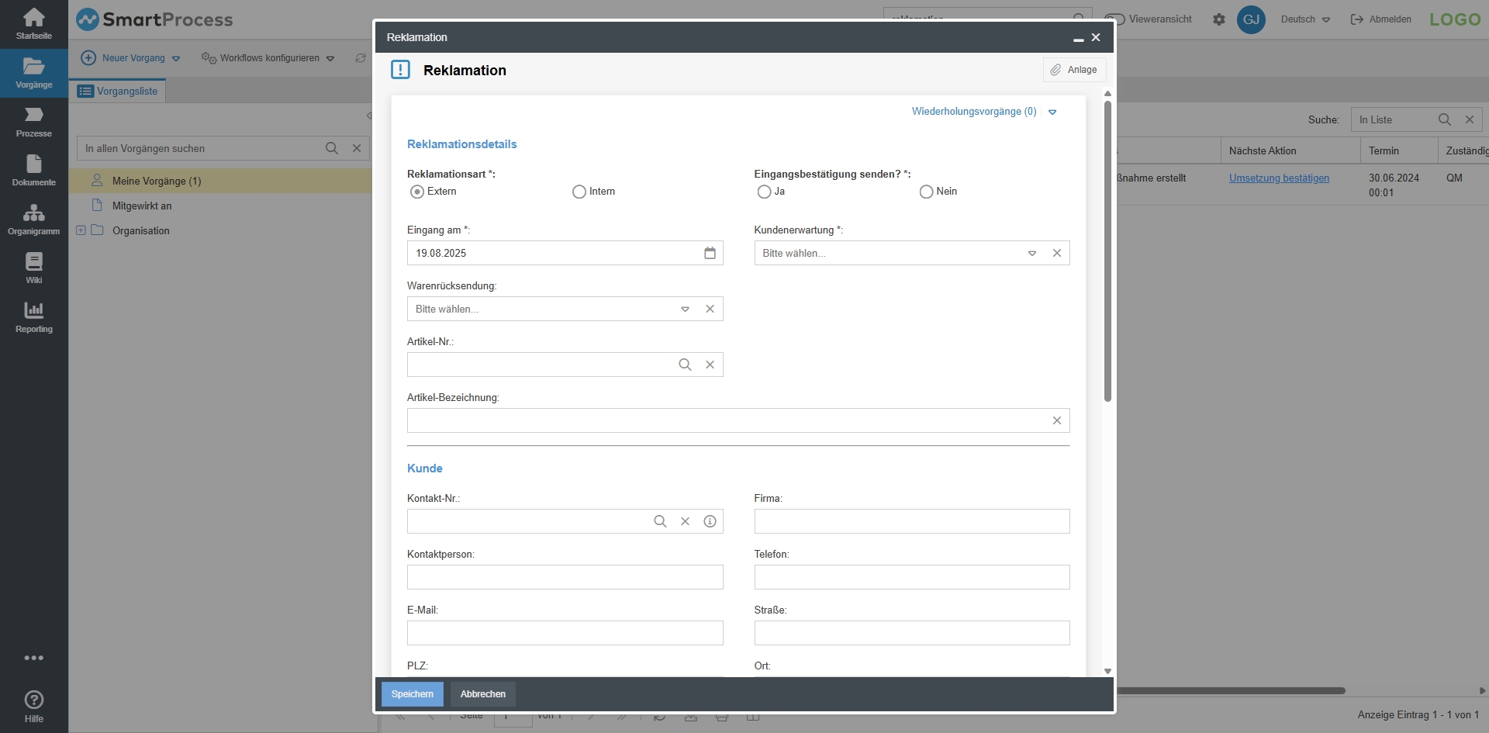Open Workflows konfigurieren menu

268,58
